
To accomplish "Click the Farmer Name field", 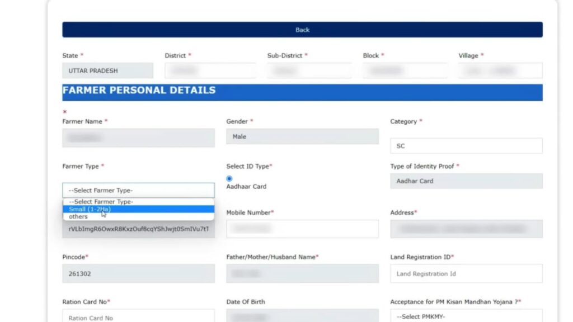I will (x=138, y=138).
